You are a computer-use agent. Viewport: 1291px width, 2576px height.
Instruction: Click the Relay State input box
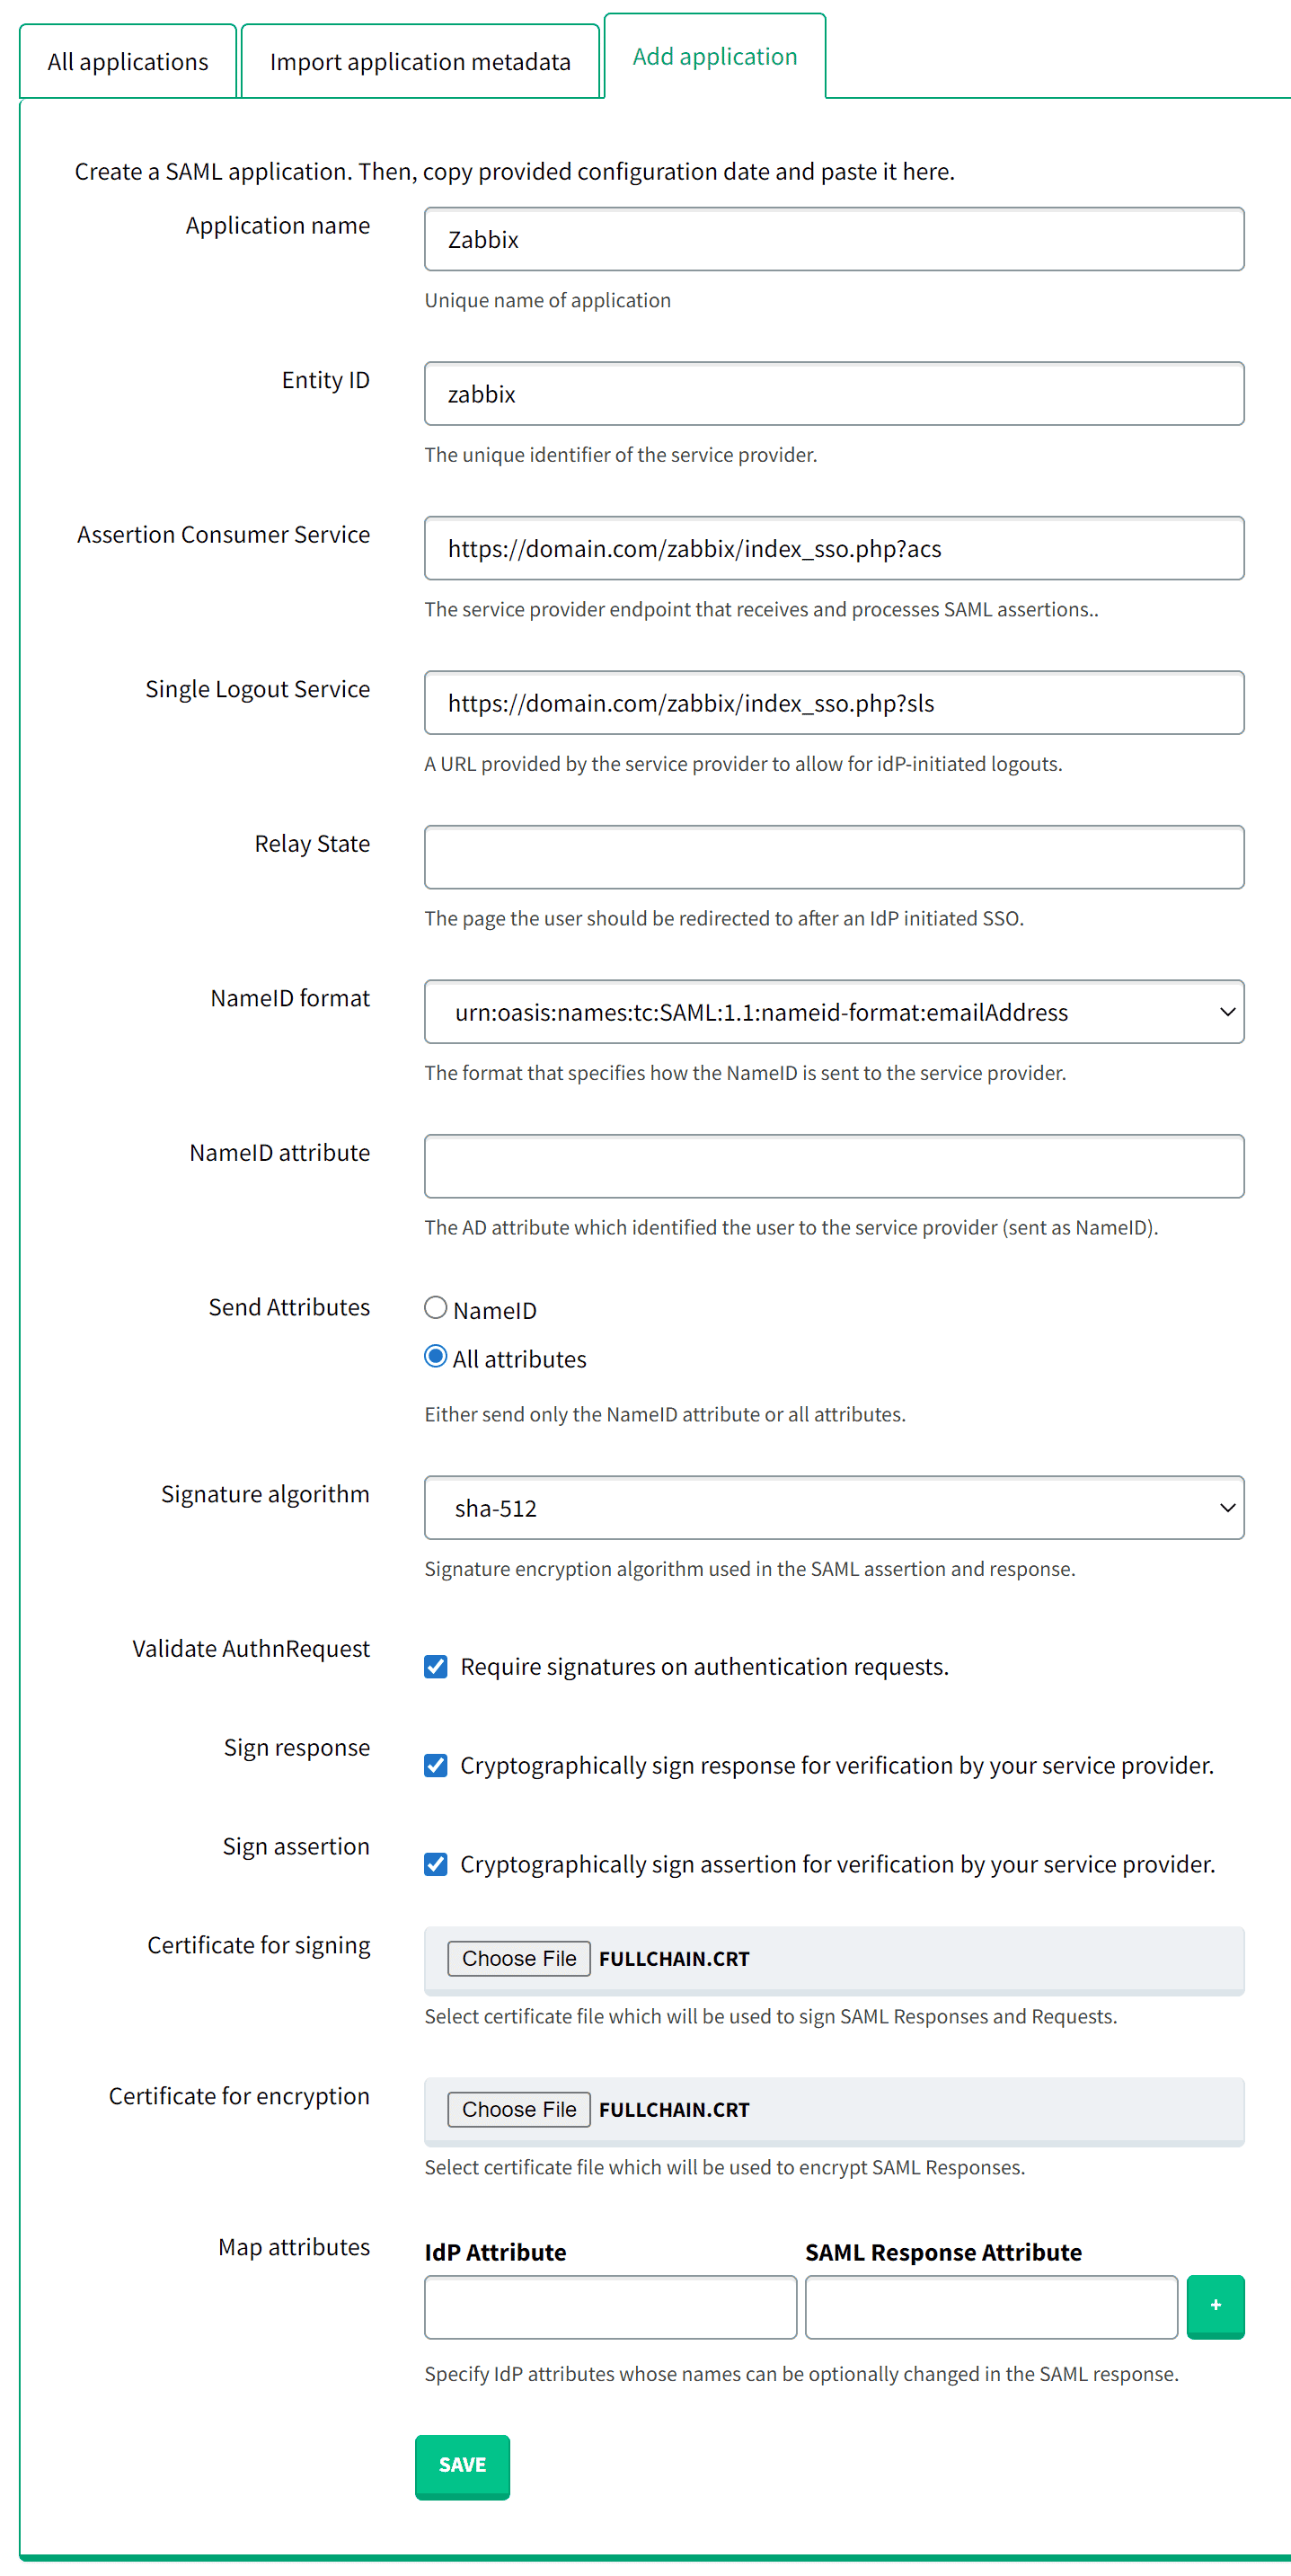833,857
